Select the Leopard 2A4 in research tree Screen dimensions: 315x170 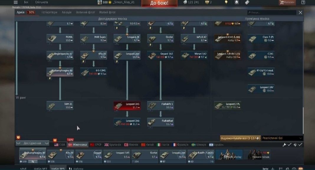[x=127, y=55]
